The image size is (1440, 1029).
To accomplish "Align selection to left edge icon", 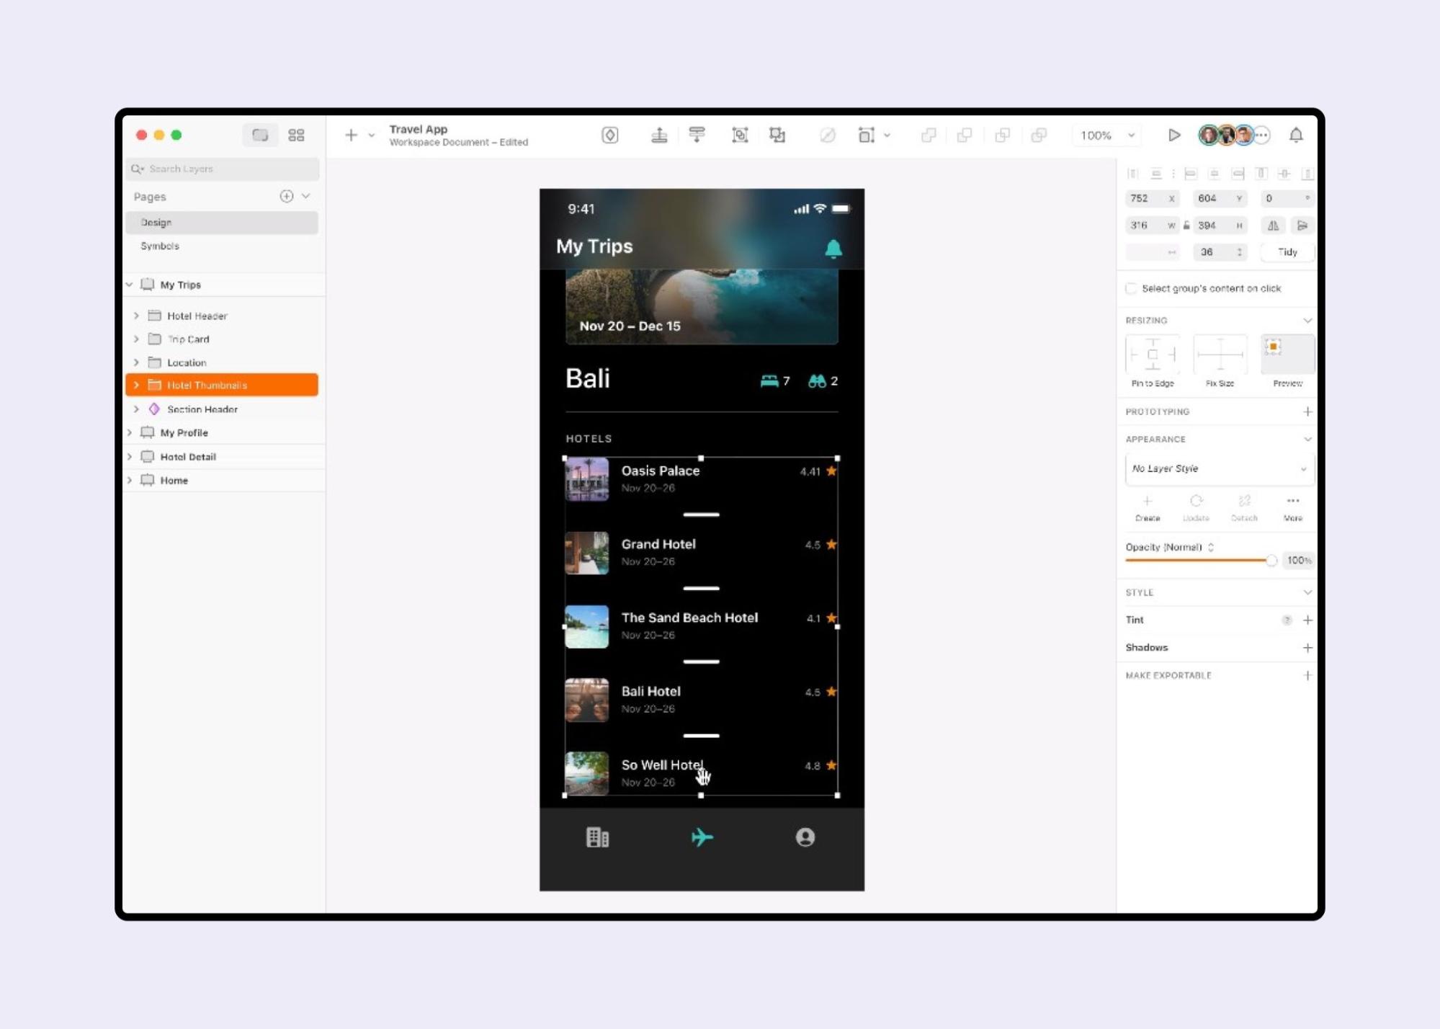I will coord(1191,174).
